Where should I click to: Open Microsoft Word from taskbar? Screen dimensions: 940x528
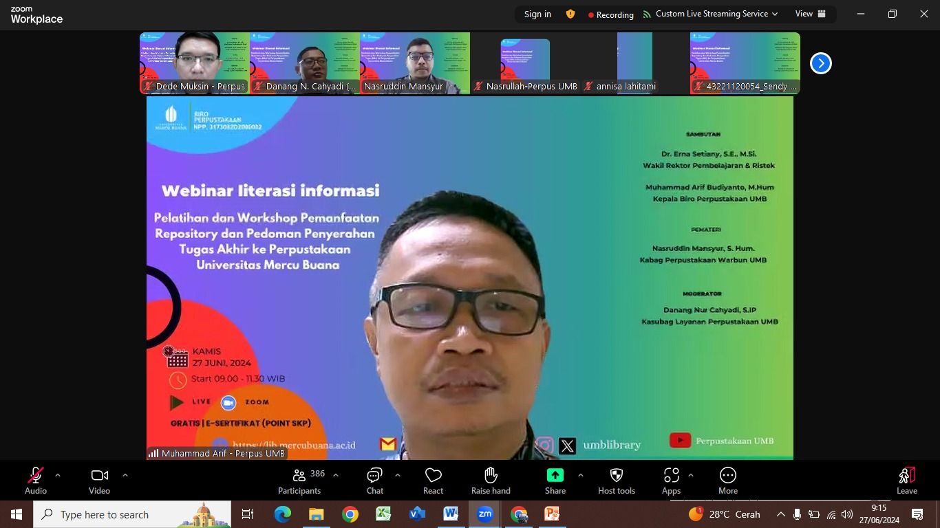point(451,514)
